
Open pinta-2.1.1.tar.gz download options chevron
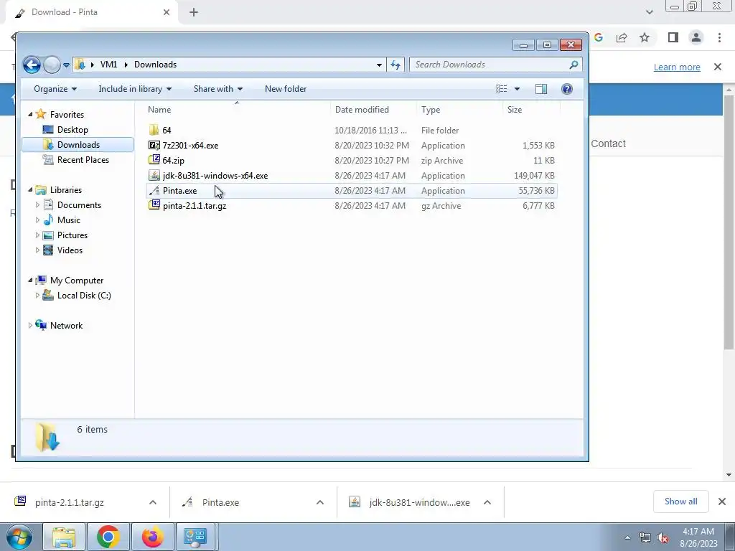(153, 502)
